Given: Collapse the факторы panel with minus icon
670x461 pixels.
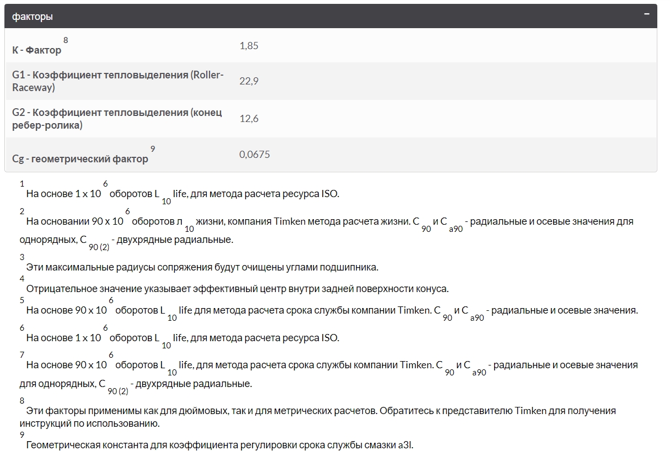Looking at the screenshot, I should click(646, 14).
